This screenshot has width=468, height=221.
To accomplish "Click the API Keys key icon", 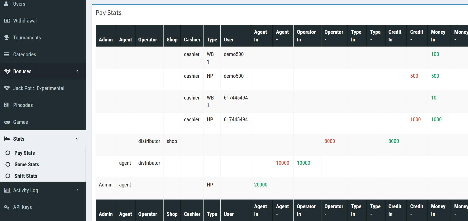I will point(7,207).
